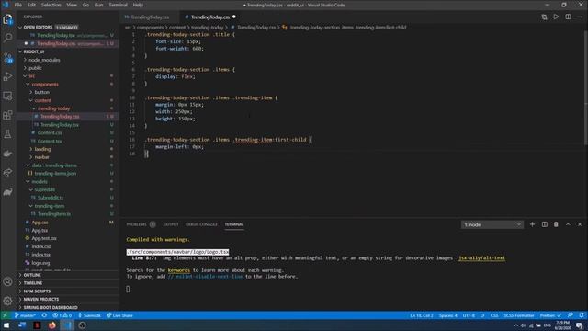588x331 pixels.
Task: Open Run and Debug view
Action: [7, 76]
